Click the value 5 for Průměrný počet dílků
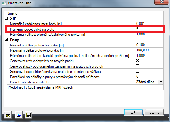Viewport: 170px width, 122px height. (137, 29)
